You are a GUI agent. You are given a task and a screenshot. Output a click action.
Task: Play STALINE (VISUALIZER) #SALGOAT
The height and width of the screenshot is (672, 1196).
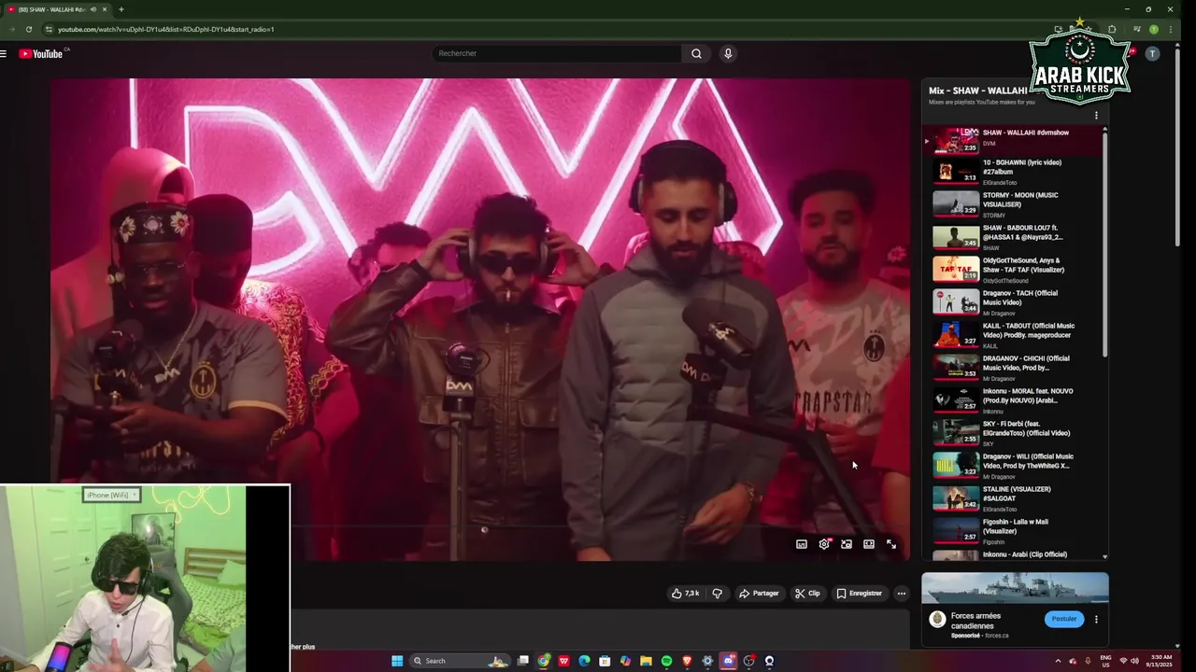(1013, 497)
